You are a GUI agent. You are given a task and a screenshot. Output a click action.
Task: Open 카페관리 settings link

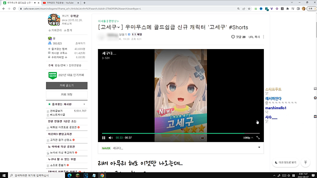point(55,30)
